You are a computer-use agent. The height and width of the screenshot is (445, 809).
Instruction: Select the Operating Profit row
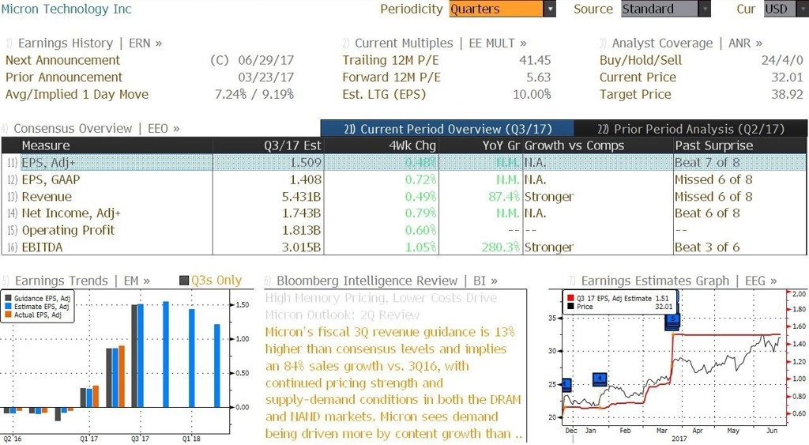404,230
